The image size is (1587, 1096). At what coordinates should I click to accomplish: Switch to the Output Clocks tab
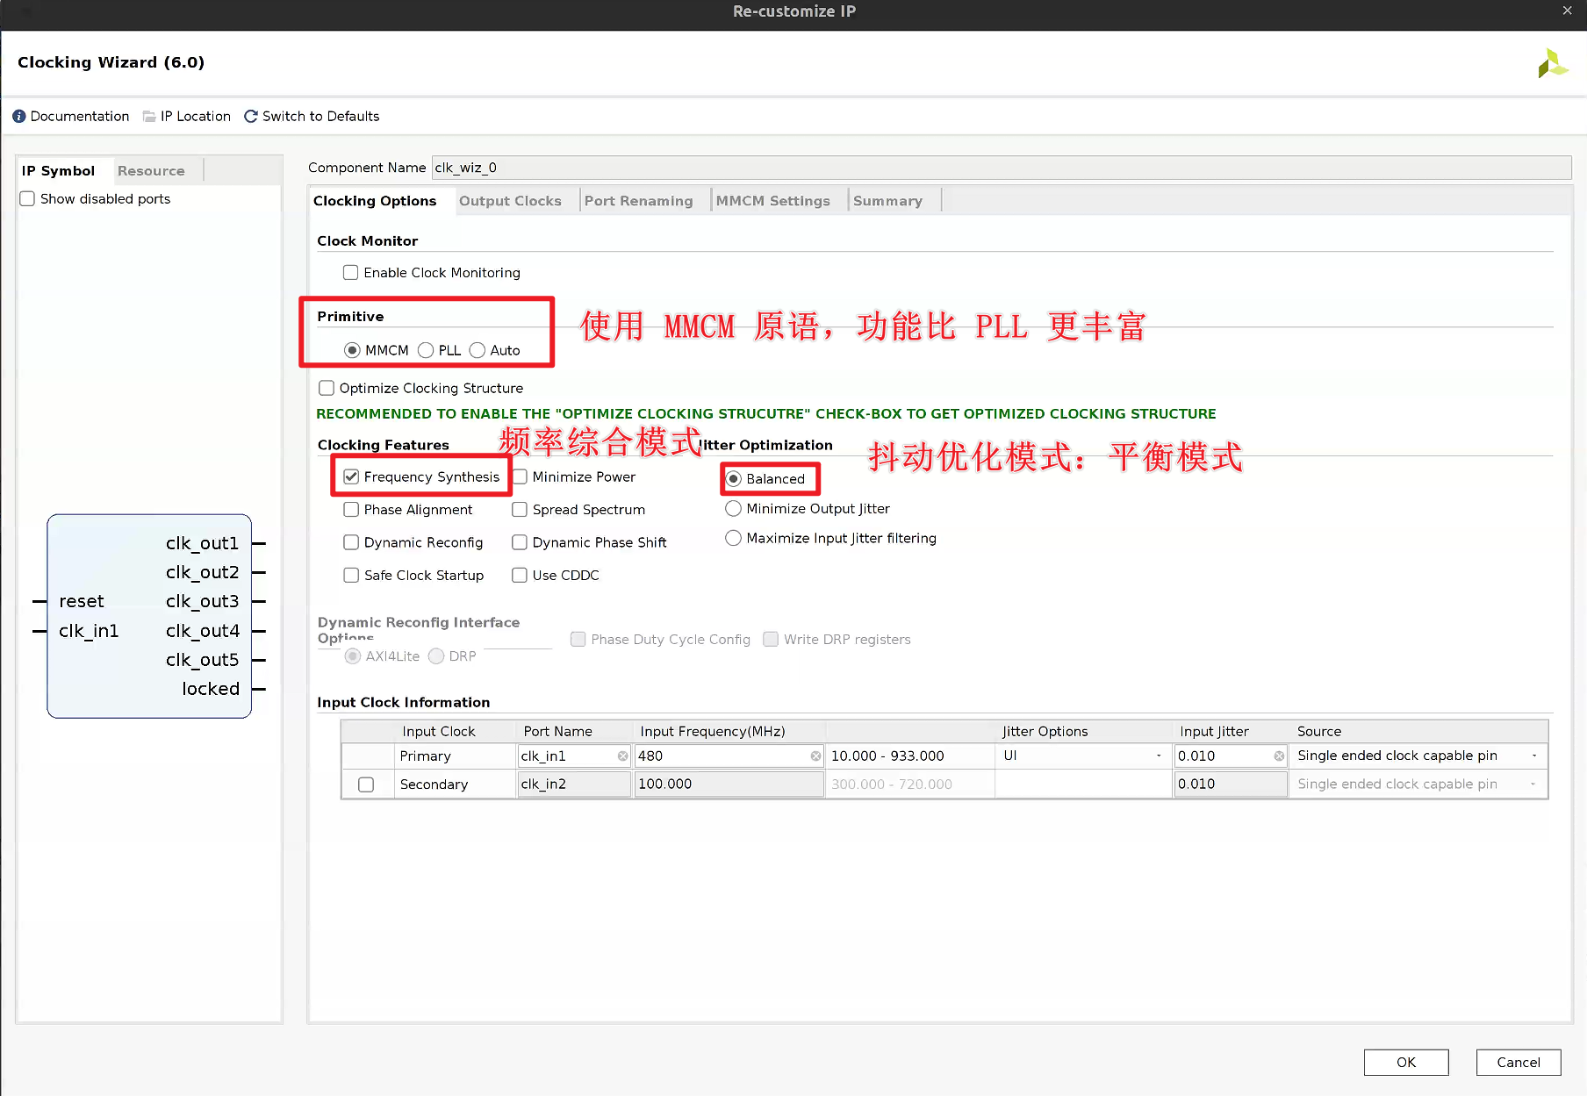510,201
